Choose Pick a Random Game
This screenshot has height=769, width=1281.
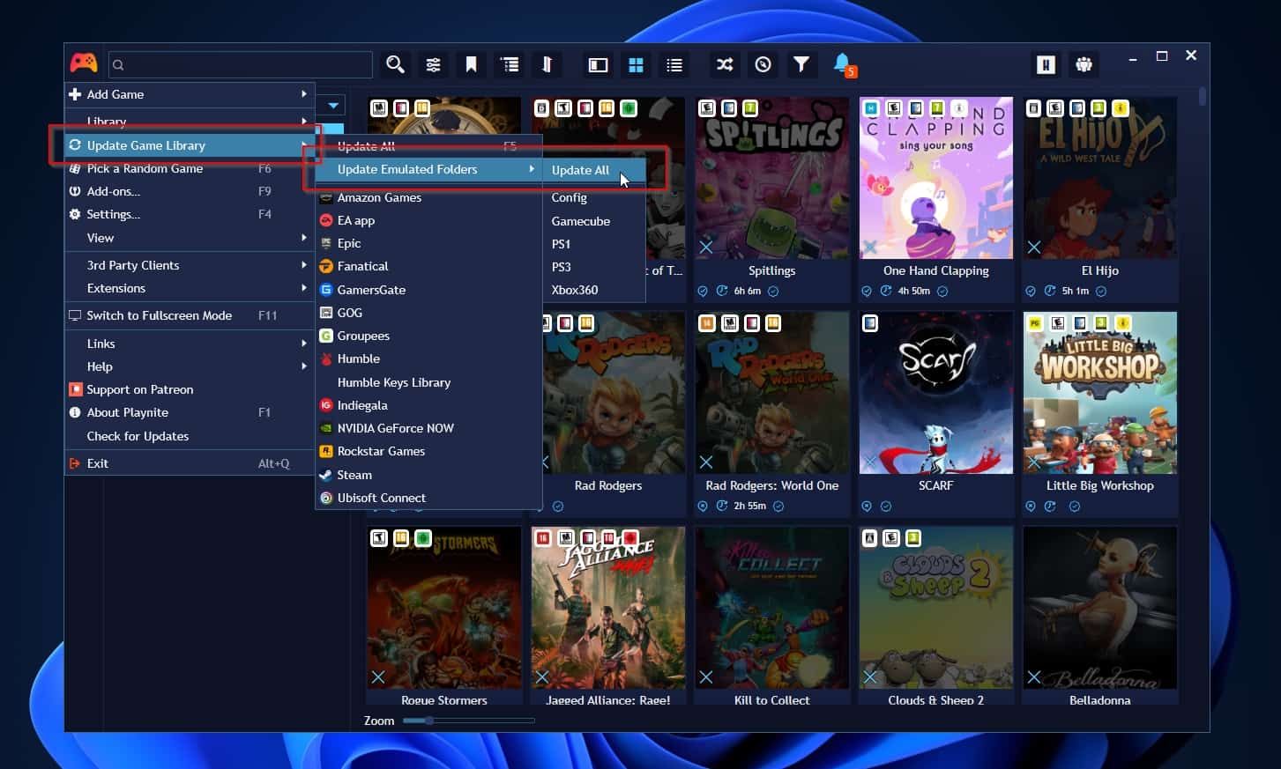pos(190,168)
